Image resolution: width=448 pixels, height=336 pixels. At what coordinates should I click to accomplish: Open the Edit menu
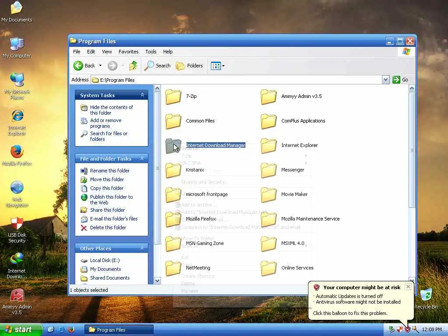[91, 52]
